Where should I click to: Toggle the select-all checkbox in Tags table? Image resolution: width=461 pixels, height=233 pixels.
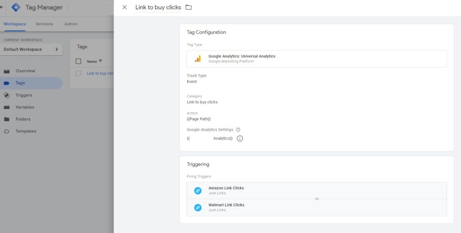pyautogui.click(x=78, y=61)
